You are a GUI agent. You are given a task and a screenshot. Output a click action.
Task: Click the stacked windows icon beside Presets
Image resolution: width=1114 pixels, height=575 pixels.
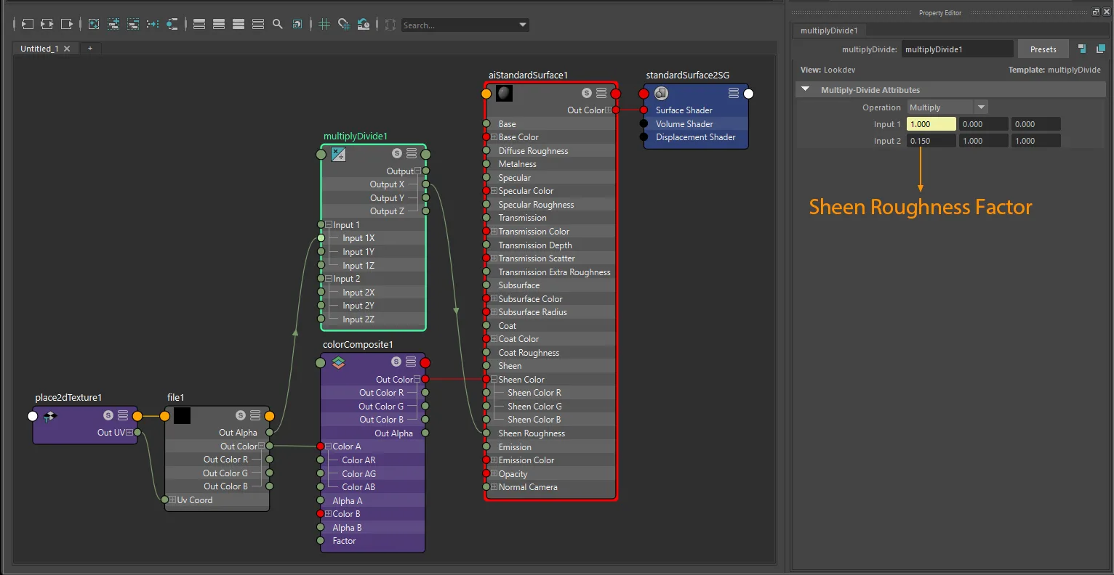pos(1100,49)
